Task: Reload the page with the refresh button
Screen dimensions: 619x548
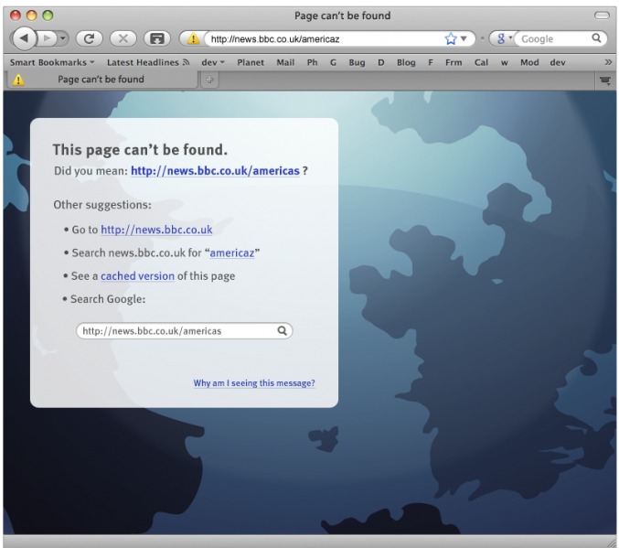Action: pyautogui.click(x=90, y=38)
